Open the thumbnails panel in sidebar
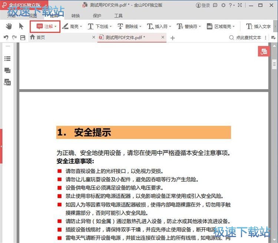The height and width of the screenshot is (243, 278). pyautogui.click(x=7, y=70)
